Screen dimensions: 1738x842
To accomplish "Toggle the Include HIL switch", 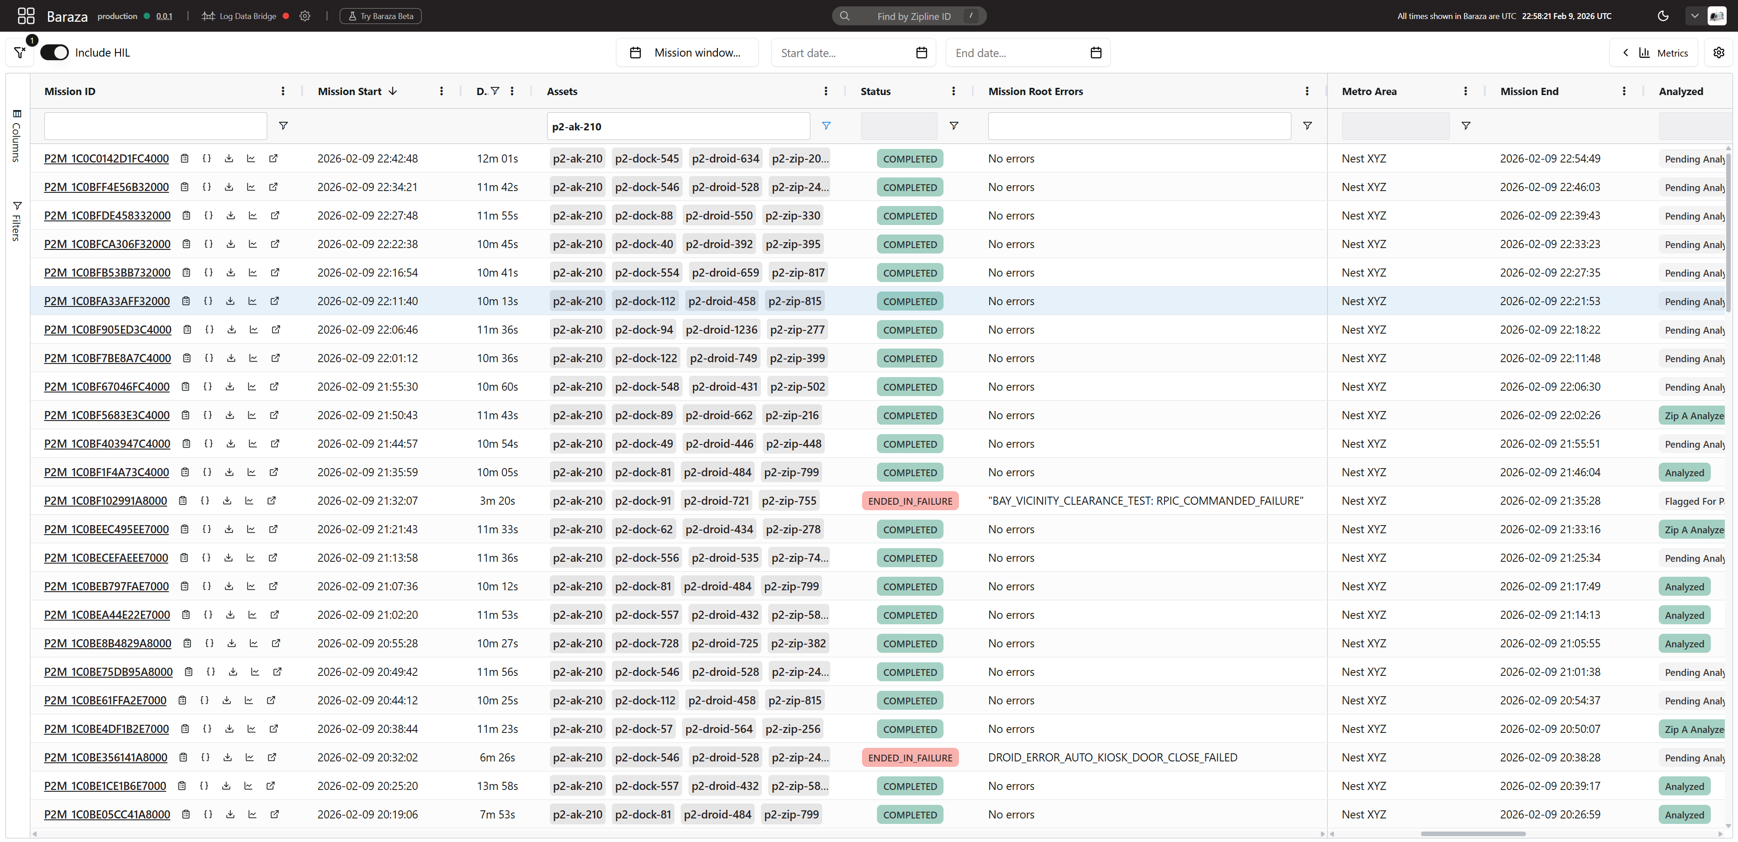I will tap(55, 53).
